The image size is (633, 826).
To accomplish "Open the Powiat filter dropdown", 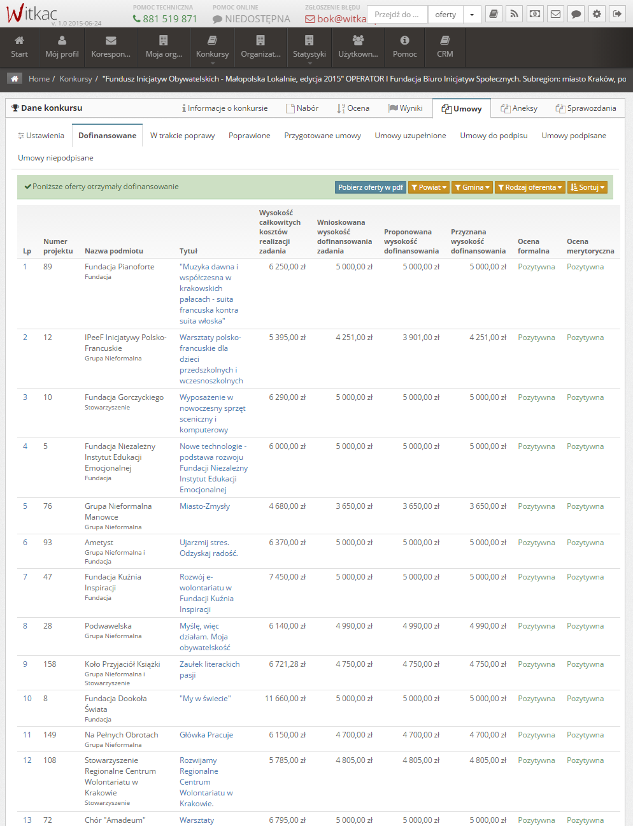I will point(429,187).
